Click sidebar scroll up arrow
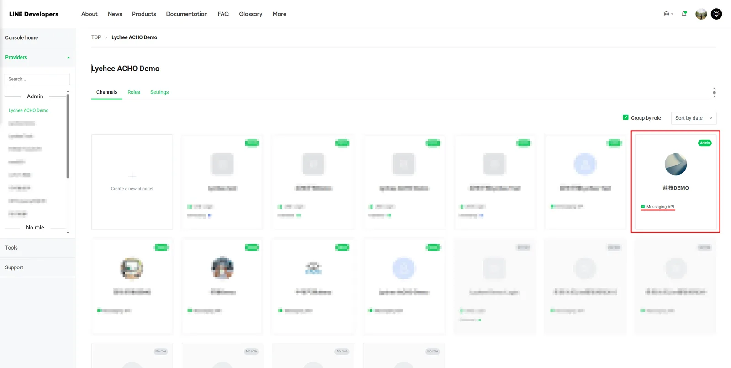The image size is (731, 368). [68, 92]
